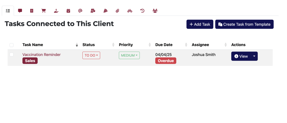
Task: Open the calendar check tab
Action: point(68,11)
